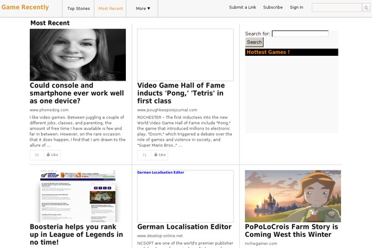Open 'PoPoLoCrois Farm Story' headline

click(291, 231)
